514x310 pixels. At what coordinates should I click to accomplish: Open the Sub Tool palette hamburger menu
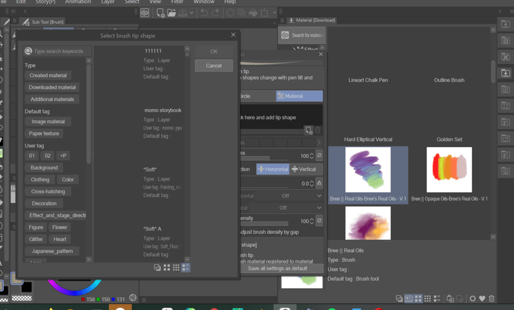coord(14,21)
